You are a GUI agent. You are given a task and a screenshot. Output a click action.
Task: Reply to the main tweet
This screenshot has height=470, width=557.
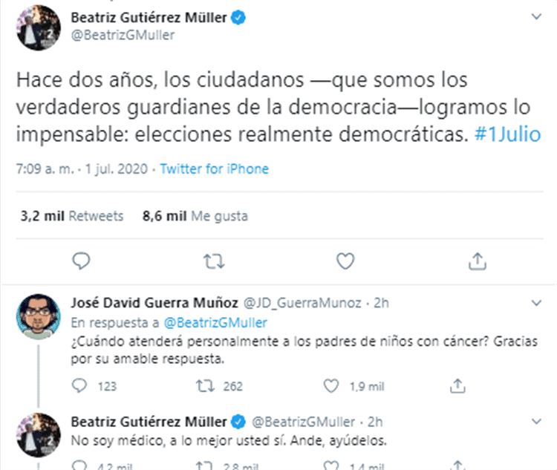point(82,261)
